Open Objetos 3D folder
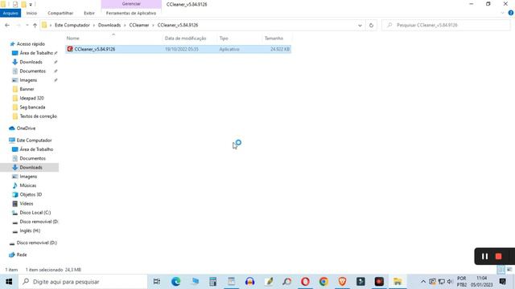Image resolution: width=515 pixels, height=289 pixels. pyautogui.click(x=31, y=194)
